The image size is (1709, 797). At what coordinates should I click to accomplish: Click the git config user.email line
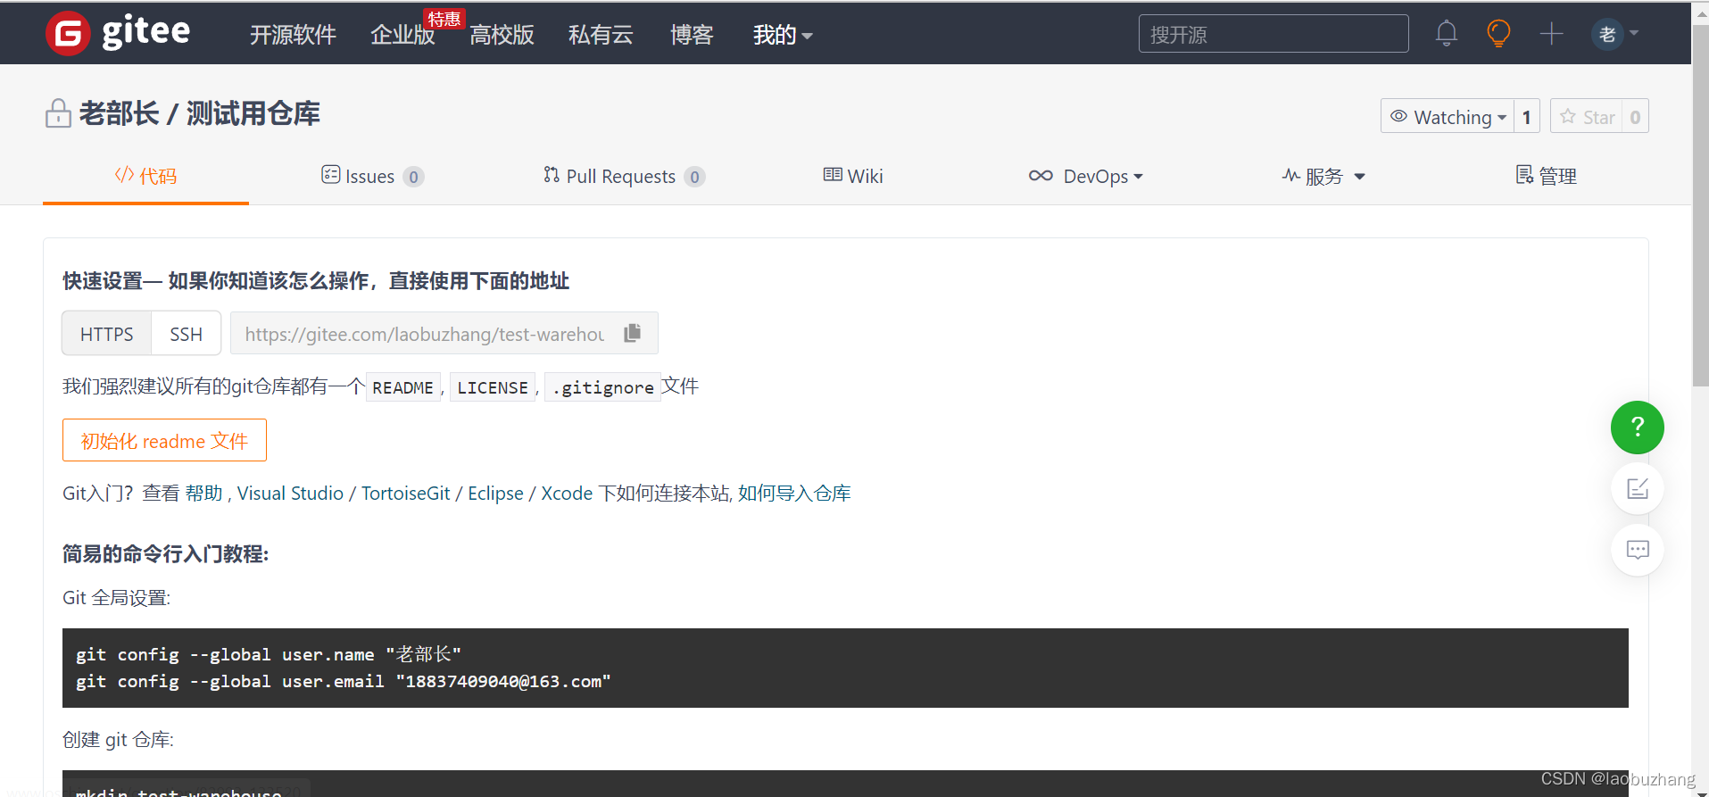click(x=344, y=681)
